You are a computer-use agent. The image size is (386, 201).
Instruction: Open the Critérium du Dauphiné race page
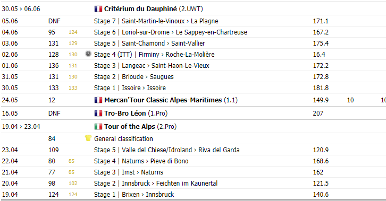(x=140, y=9)
